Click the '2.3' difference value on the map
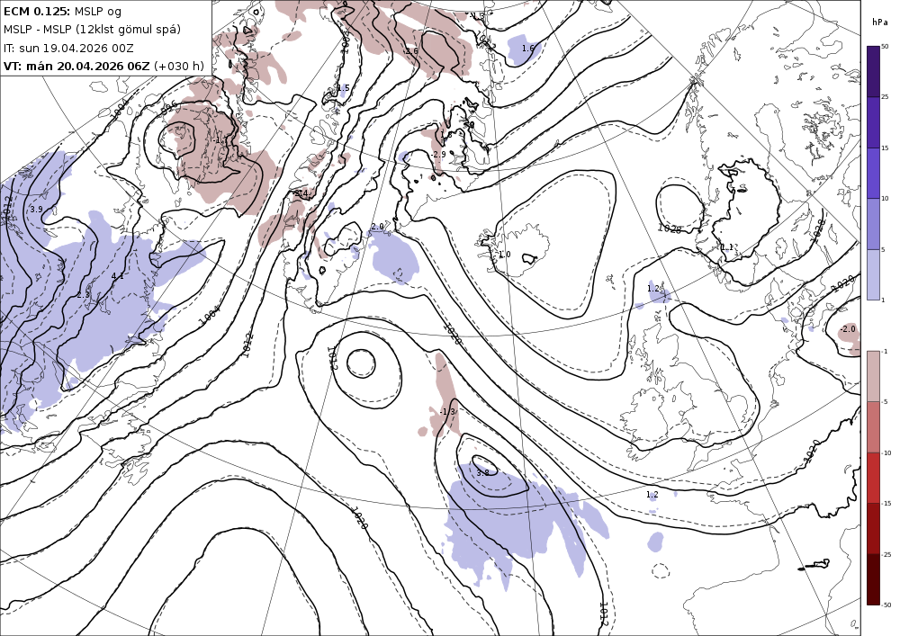 click(83, 295)
